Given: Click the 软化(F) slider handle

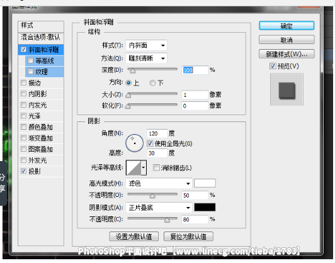Looking at the screenshot, I should pos(128,106).
